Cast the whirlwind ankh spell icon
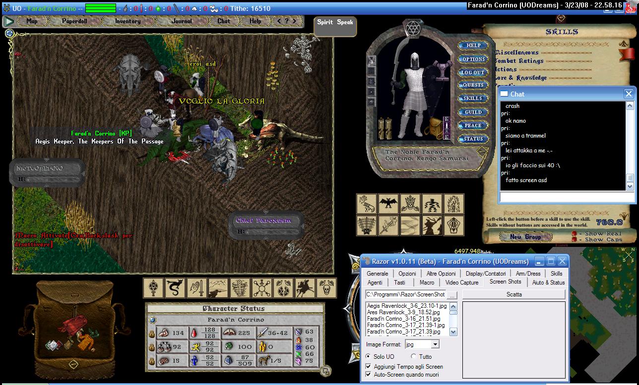This screenshot has height=385, width=639. coord(240,288)
